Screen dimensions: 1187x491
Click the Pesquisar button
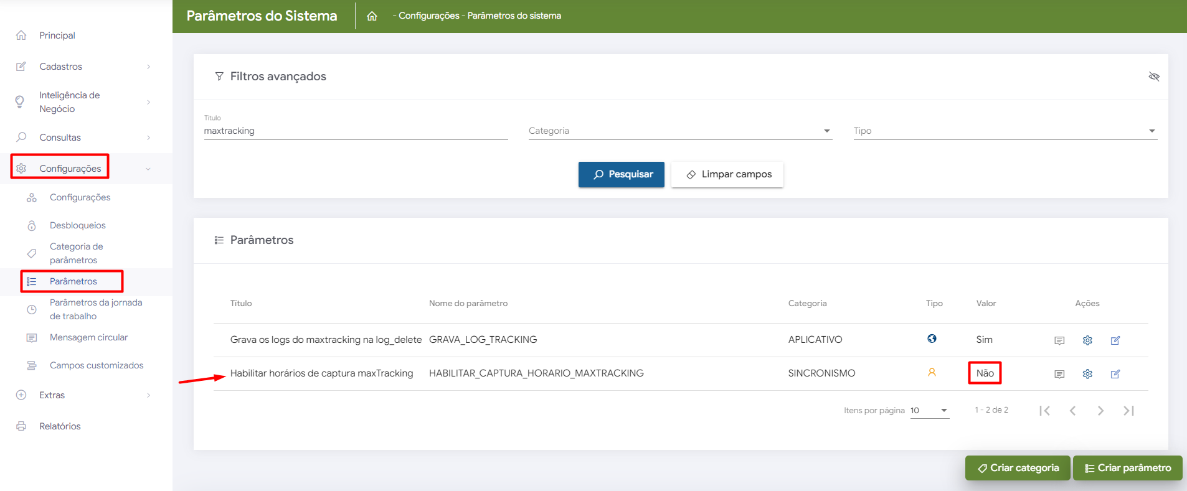click(621, 174)
